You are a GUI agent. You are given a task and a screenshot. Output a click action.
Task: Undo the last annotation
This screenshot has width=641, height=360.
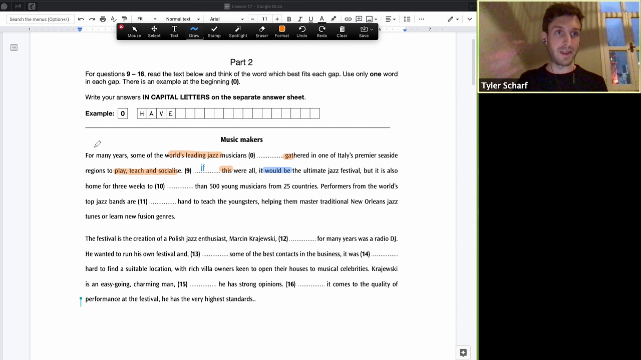(302, 31)
